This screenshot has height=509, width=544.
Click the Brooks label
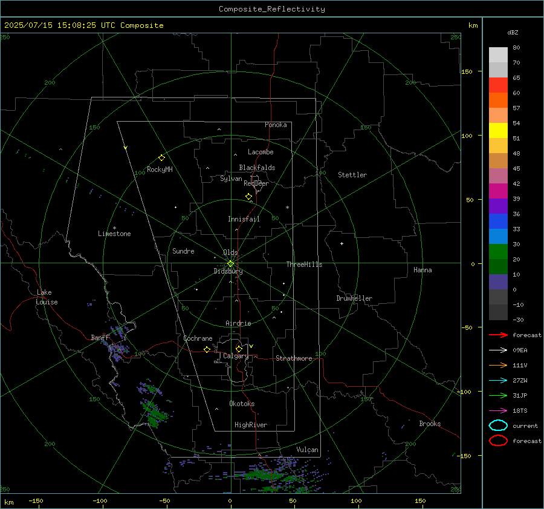(430, 424)
